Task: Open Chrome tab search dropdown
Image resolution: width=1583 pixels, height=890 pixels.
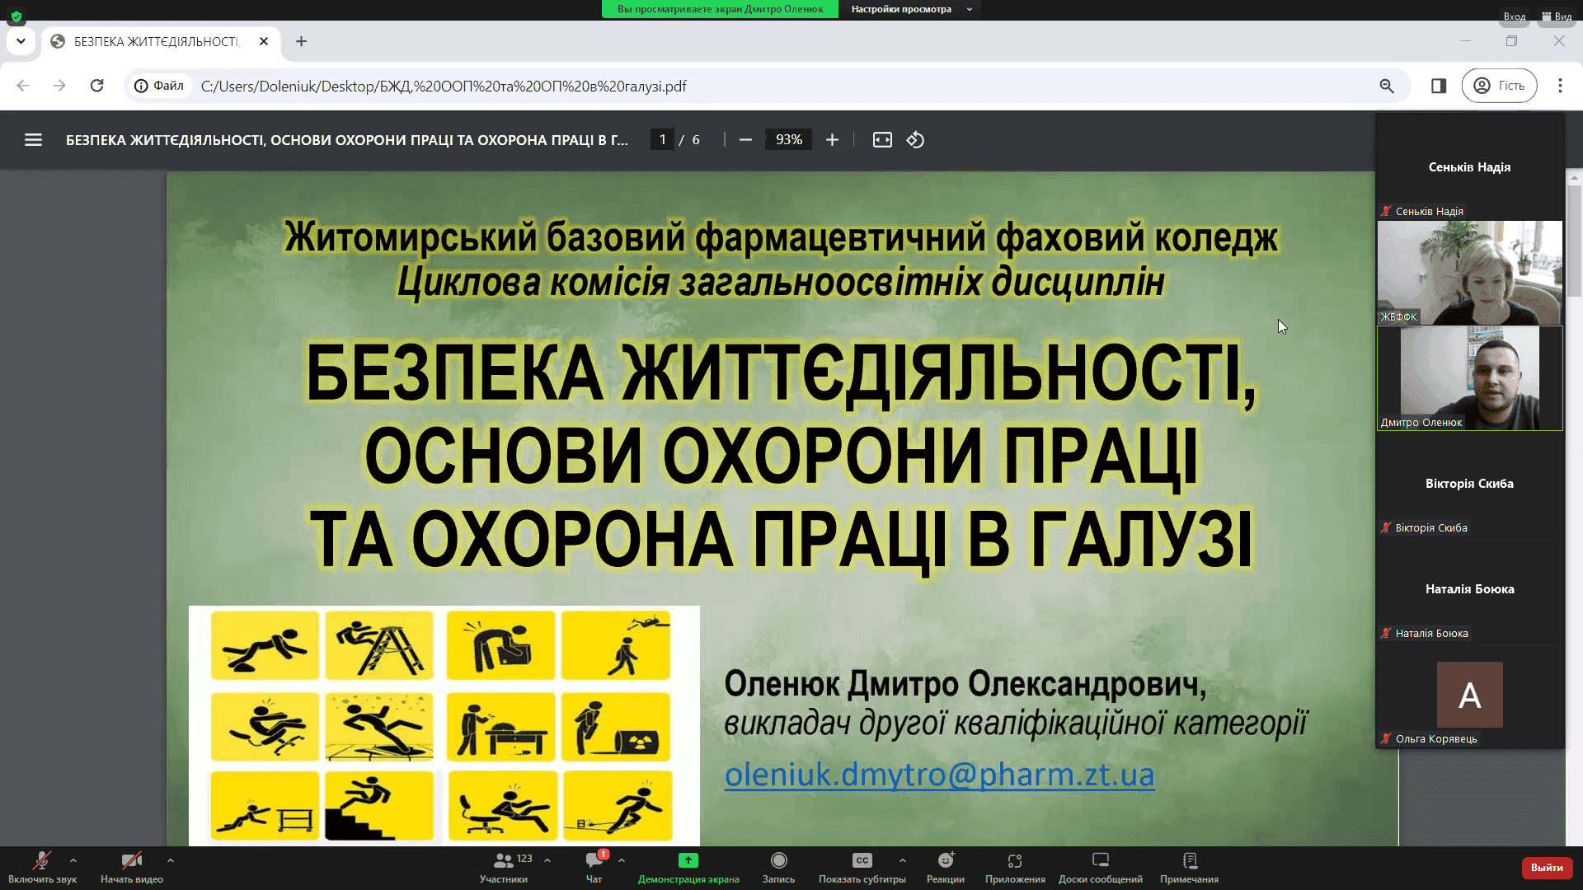Action: (x=21, y=41)
